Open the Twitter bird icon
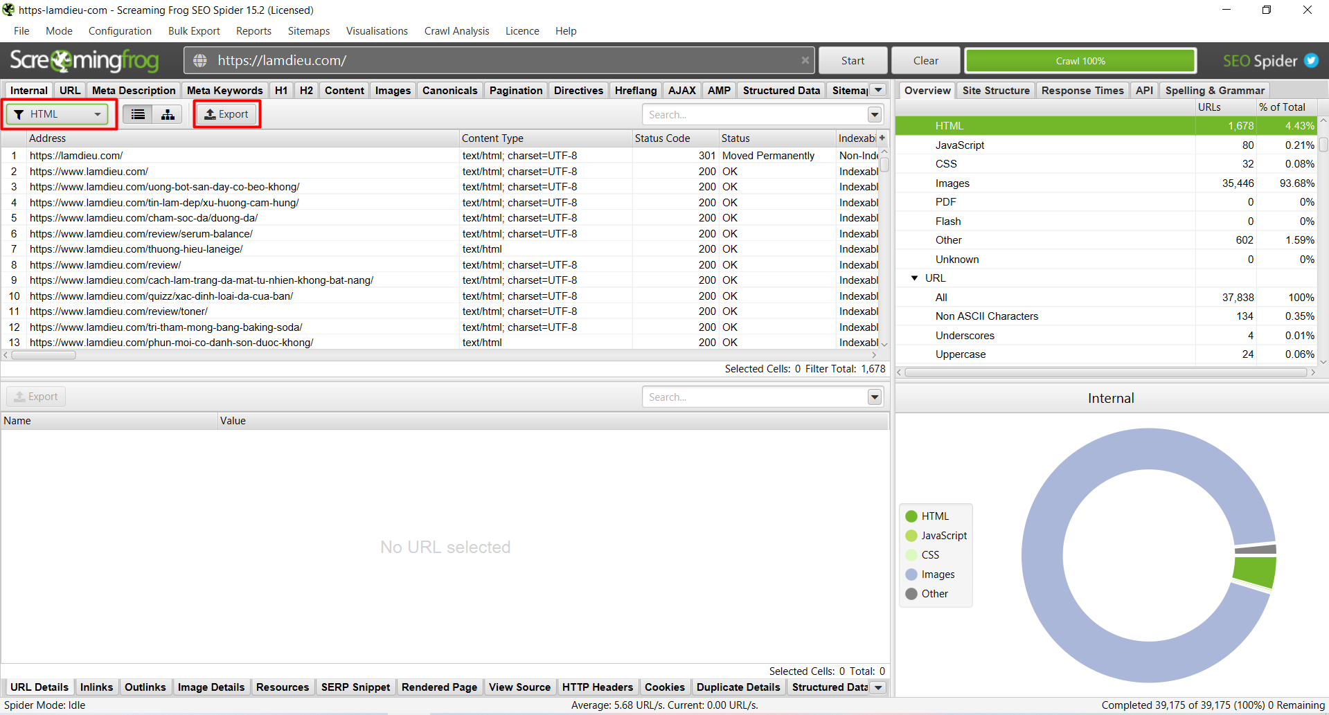 click(1311, 60)
